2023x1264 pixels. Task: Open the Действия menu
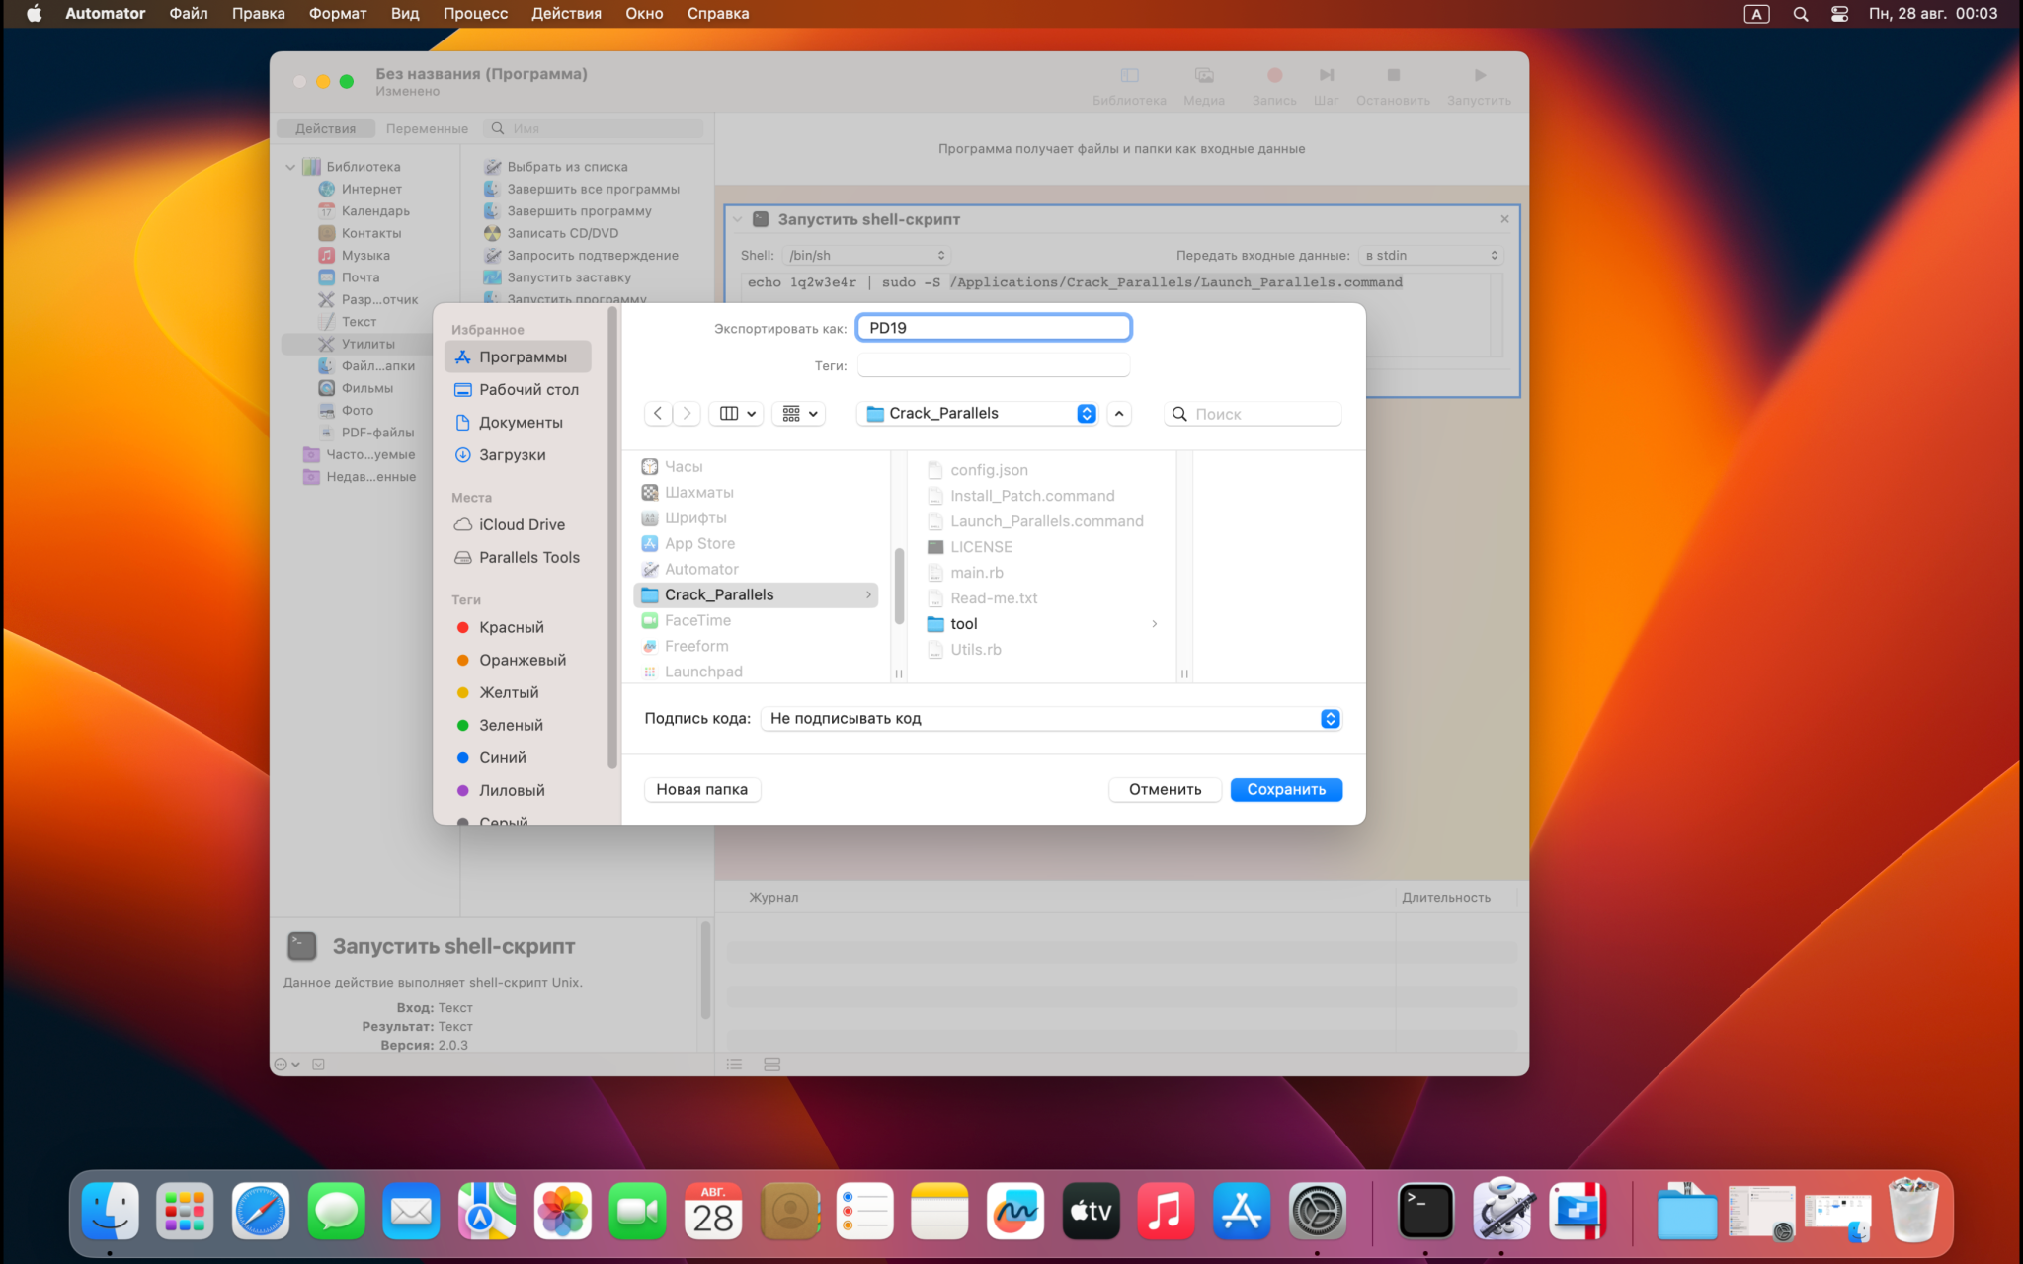[566, 14]
